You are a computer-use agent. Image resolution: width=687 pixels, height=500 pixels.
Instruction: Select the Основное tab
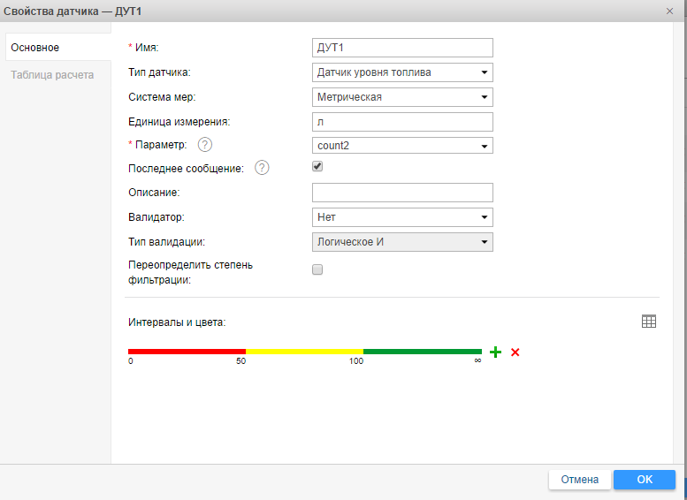[35, 48]
